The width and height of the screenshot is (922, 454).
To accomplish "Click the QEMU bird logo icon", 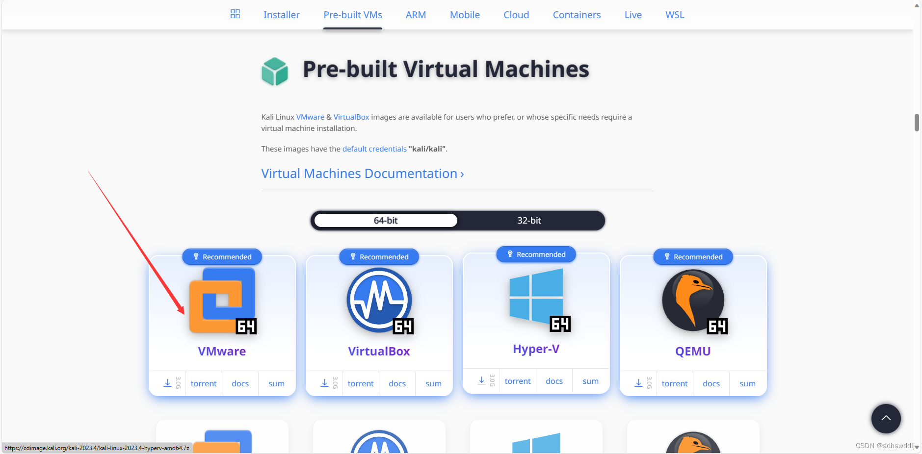I will (x=693, y=301).
